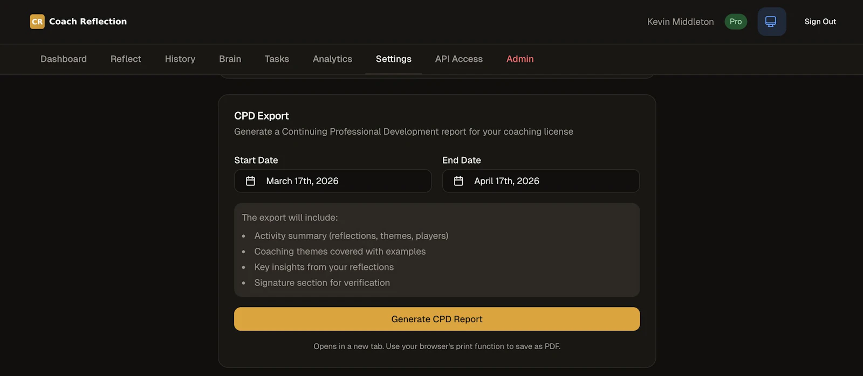The image size is (863, 376).
Task: Go to the History tab
Action: coord(180,59)
